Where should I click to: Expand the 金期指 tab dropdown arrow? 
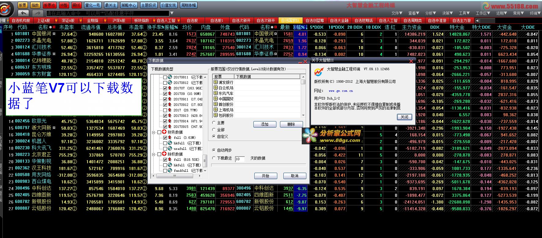(x=105, y=20)
